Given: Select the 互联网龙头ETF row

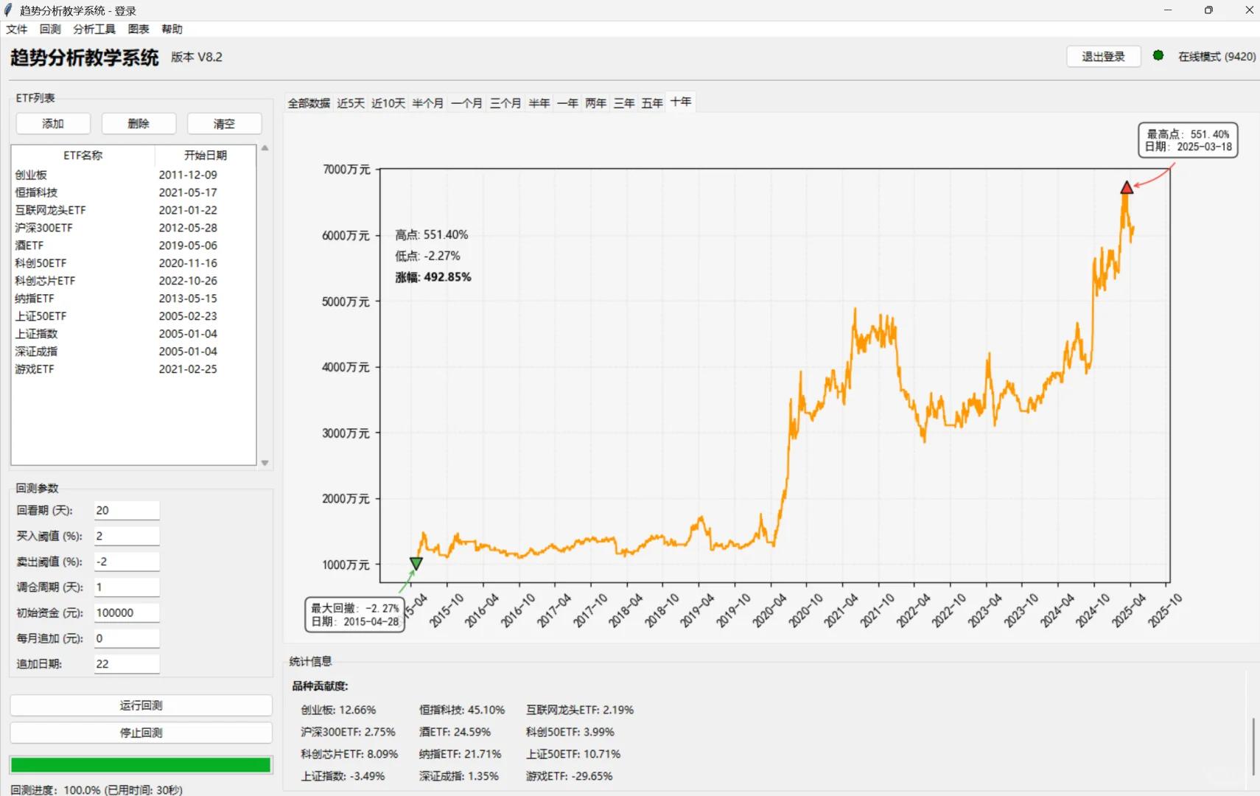Looking at the screenshot, I should [133, 210].
